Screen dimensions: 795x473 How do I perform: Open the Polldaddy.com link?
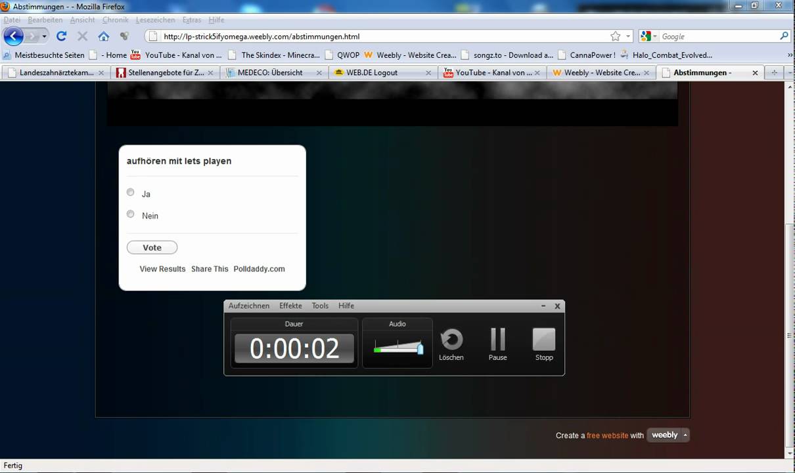click(x=259, y=269)
